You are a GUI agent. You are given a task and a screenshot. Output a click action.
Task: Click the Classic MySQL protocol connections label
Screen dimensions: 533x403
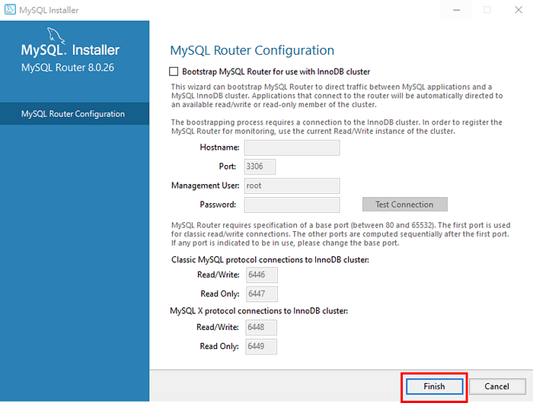[x=270, y=260]
